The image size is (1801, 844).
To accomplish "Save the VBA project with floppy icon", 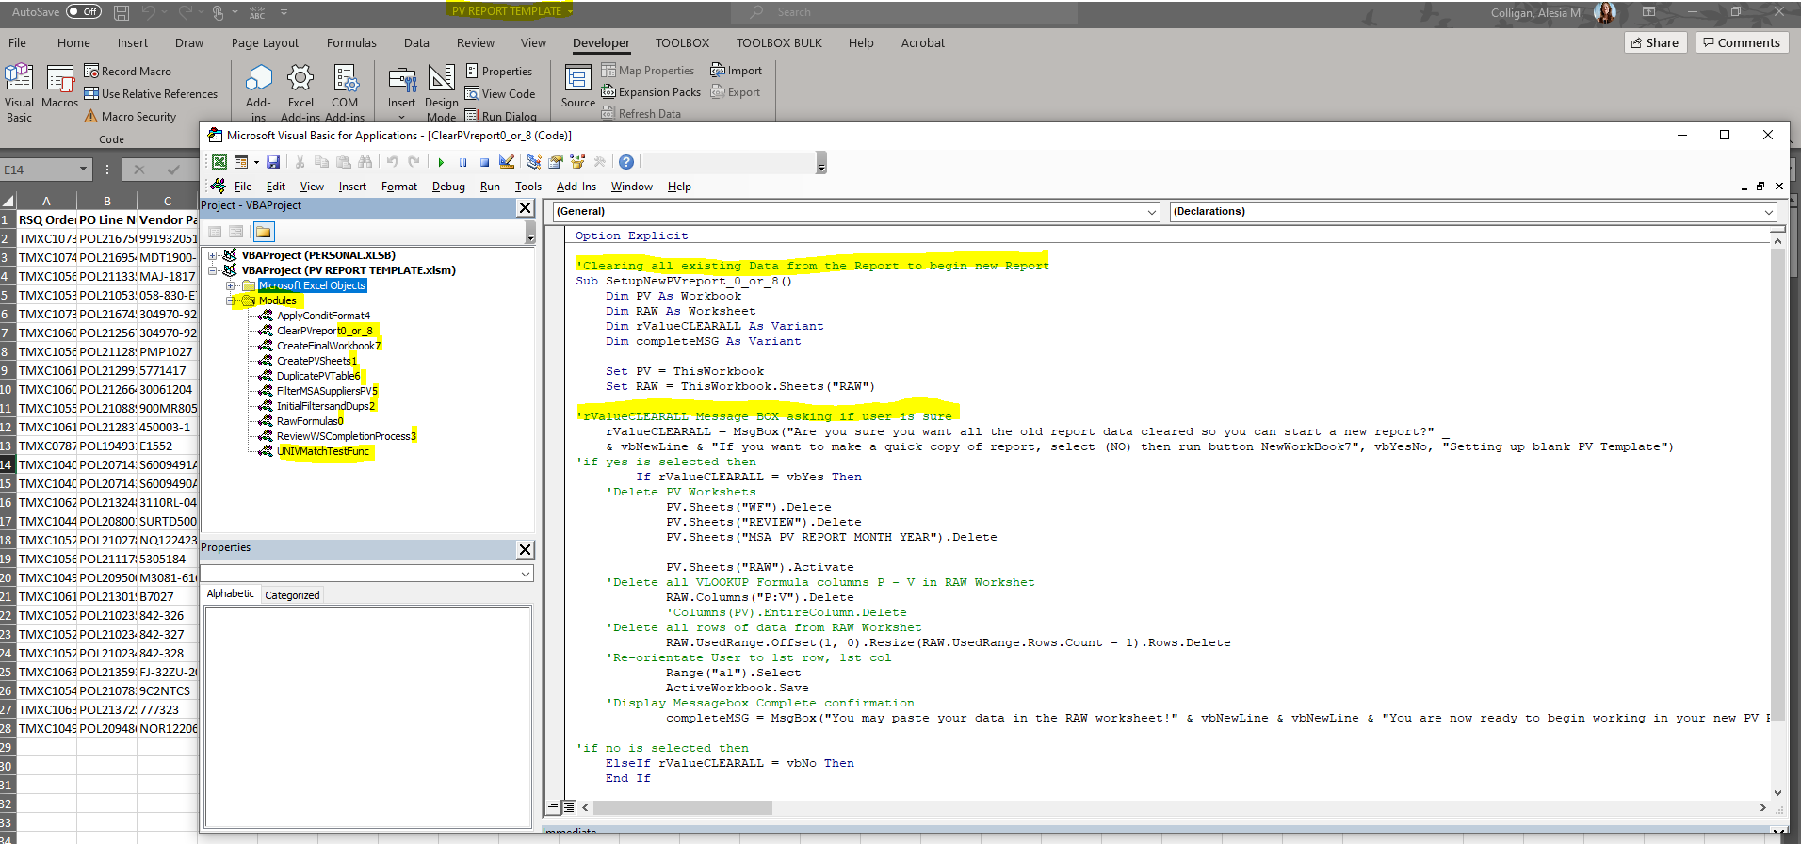I will click(273, 162).
